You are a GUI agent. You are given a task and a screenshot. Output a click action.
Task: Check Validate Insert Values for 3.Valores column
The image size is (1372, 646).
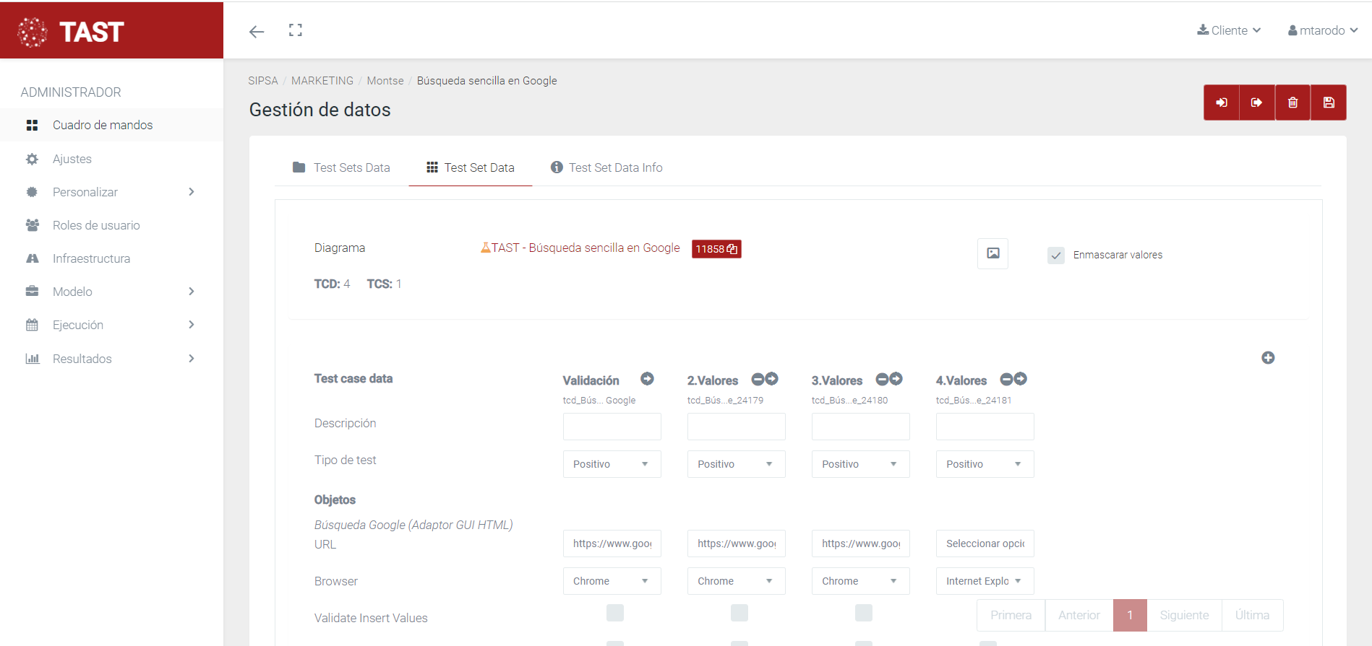tap(863, 613)
